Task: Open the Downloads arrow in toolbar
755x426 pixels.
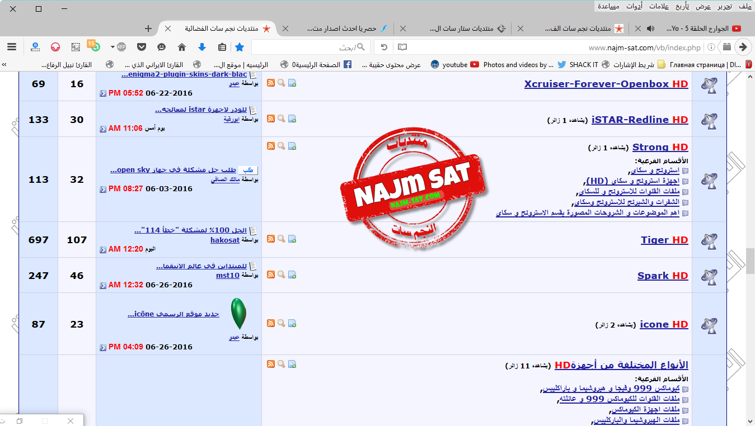Action: [x=202, y=47]
